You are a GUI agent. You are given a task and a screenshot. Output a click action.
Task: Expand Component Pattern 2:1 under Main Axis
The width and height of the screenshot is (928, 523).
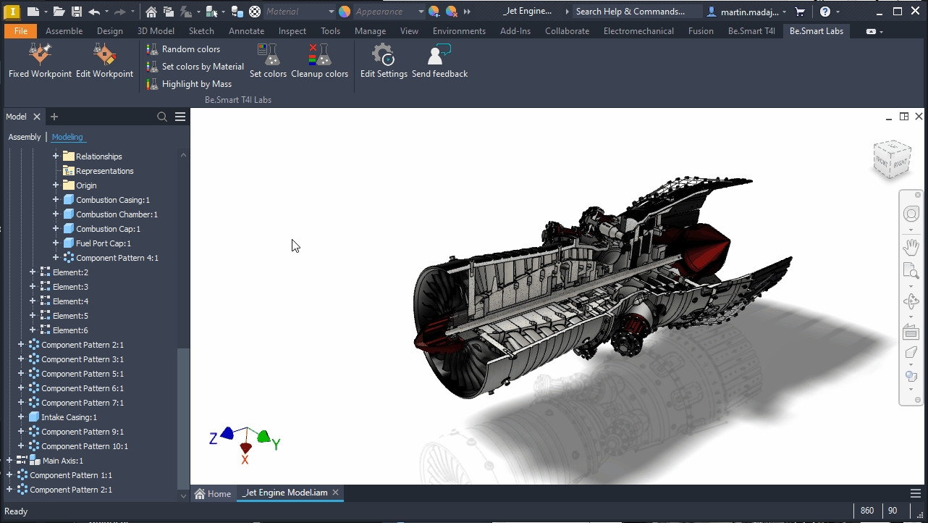click(9, 490)
